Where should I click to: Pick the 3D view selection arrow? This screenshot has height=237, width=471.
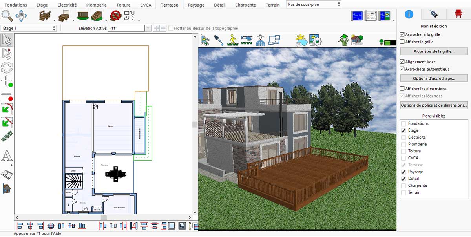[205, 40]
